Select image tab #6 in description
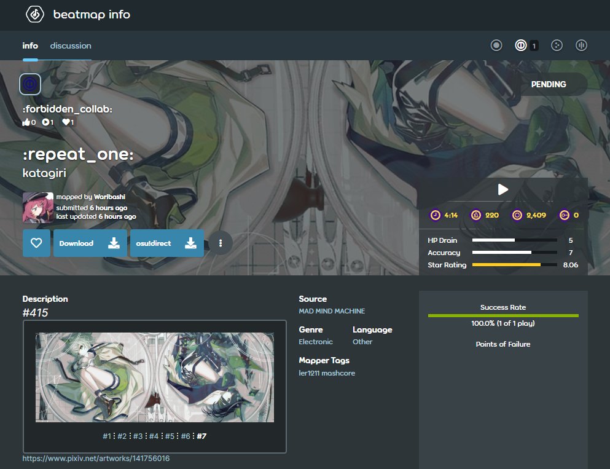This screenshot has height=469, width=610. click(186, 436)
